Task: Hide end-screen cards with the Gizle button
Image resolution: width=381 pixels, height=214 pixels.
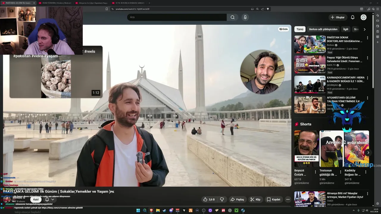Action: coord(284,29)
